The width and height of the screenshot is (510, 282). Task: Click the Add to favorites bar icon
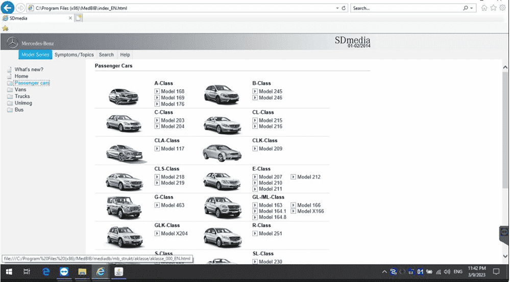[x=5, y=28]
